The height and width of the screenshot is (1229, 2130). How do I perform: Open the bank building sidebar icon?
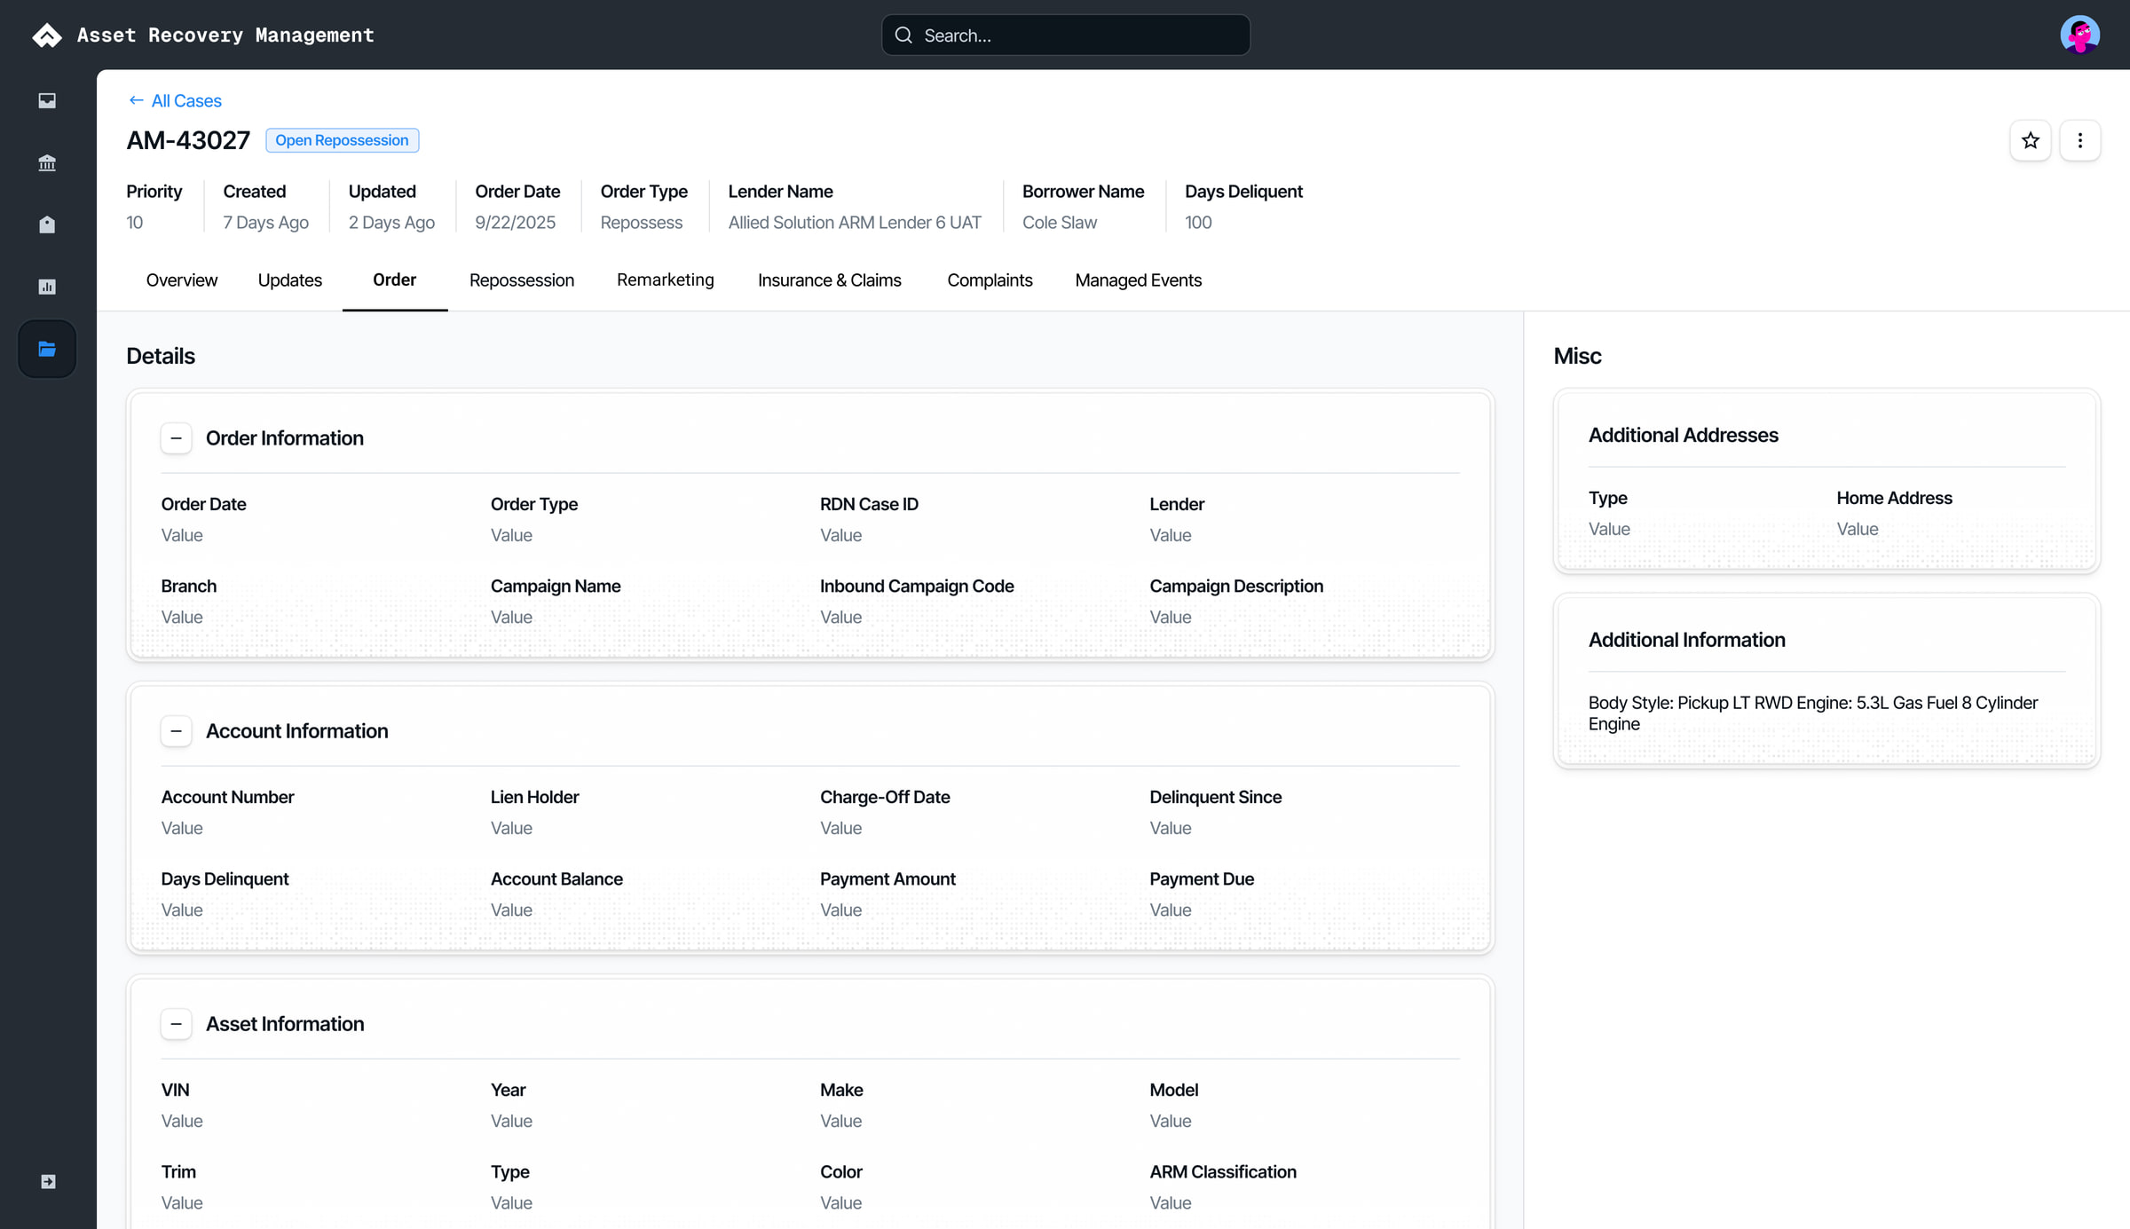[47, 162]
